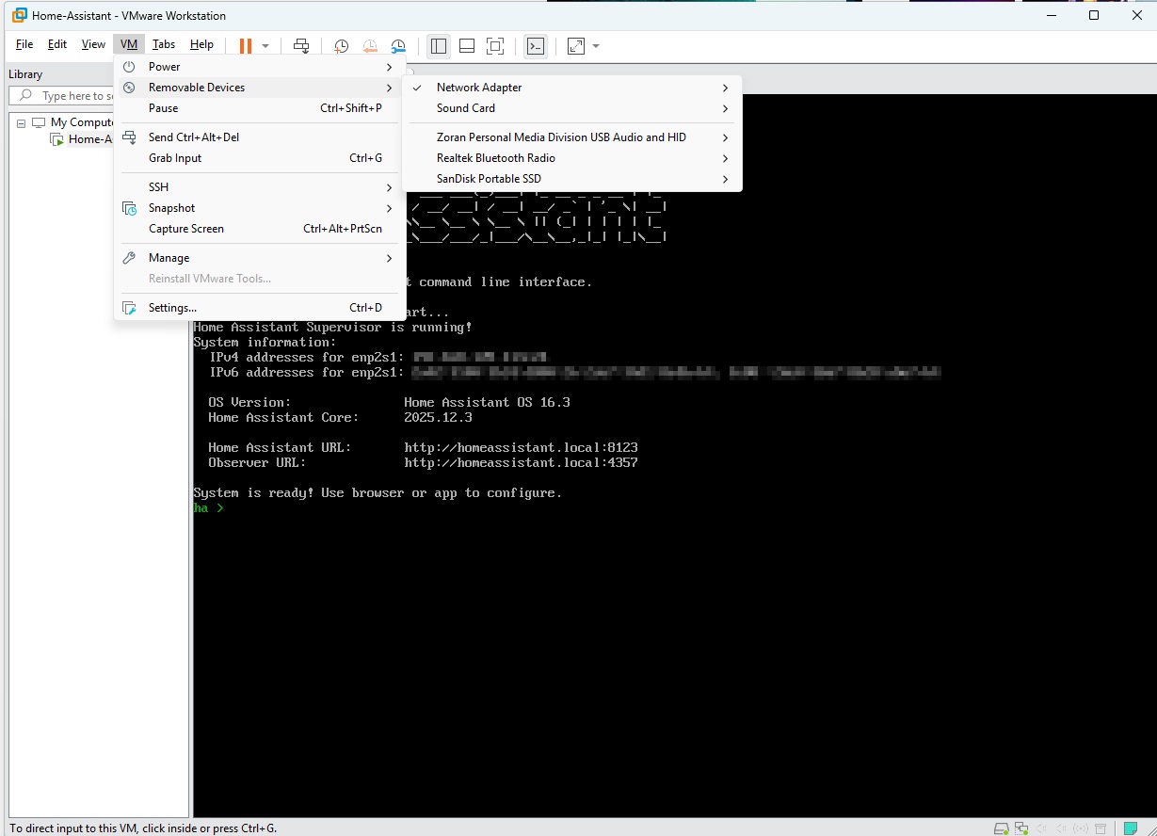Image resolution: width=1157 pixels, height=836 pixels.
Task: Select SanDisk Portable SSD device
Action: click(571, 179)
